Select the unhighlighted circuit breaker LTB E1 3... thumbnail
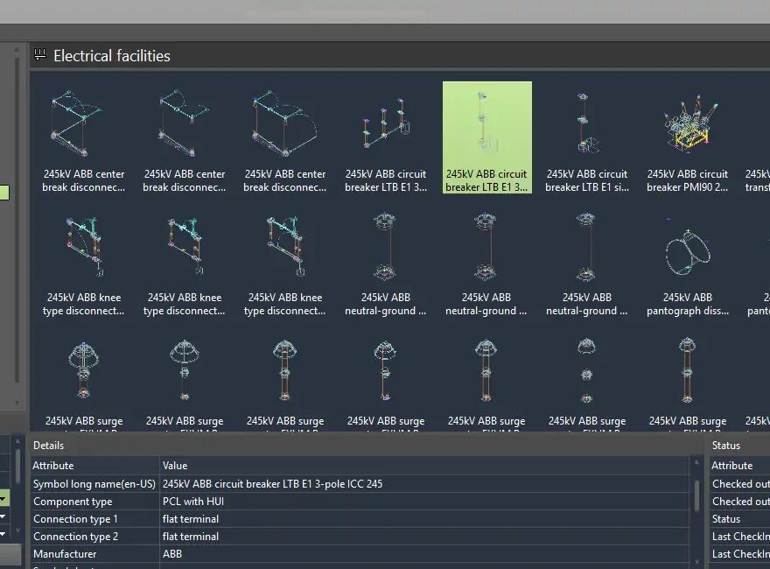 click(386, 137)
